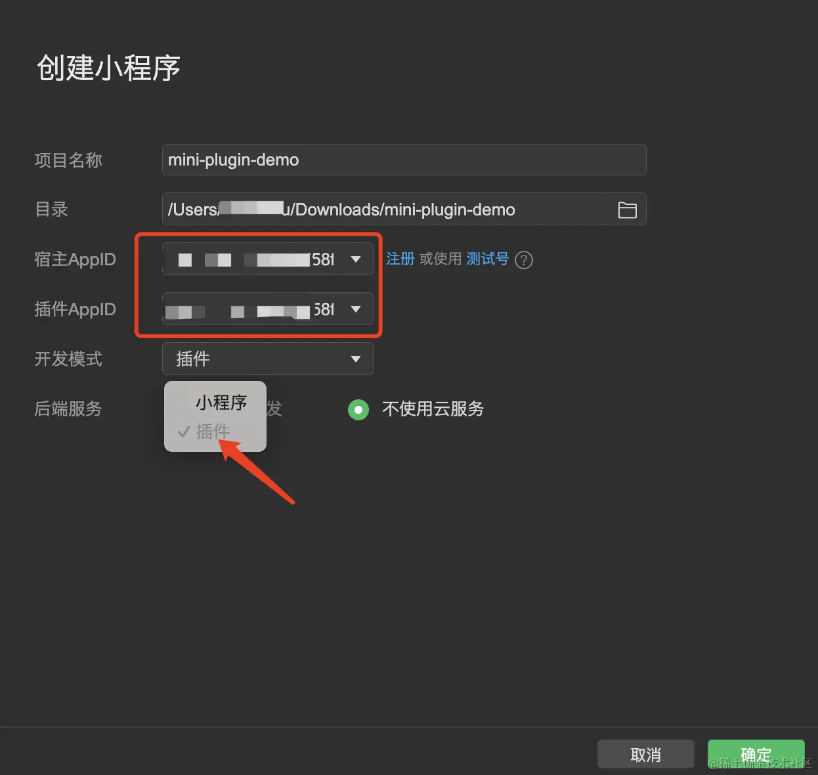This screenshot has height=775, width=818.
Task: Open the 注册 registration link
Action: tap(400, 259)
